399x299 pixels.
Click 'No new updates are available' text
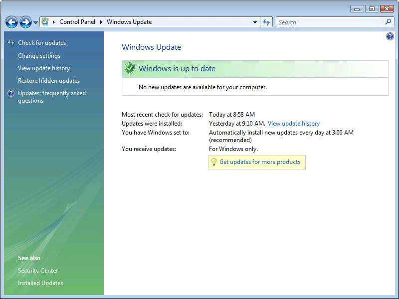click(203, 87)
